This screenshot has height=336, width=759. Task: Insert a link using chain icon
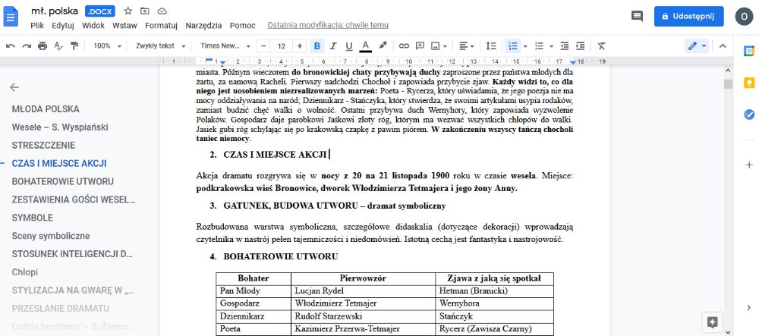[404, 46]
